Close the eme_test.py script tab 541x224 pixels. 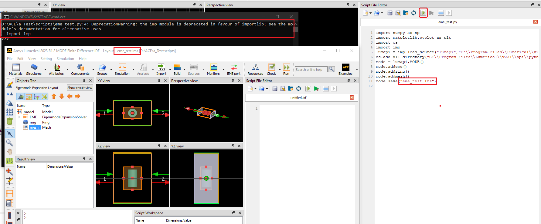pos(536,22)
